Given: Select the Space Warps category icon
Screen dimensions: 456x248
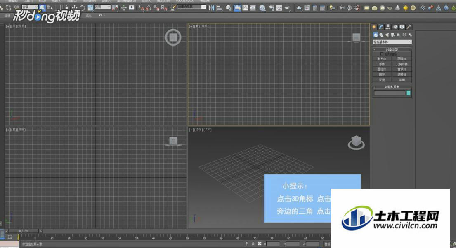Looking at the screenshot, I should (x=404, y=35).
